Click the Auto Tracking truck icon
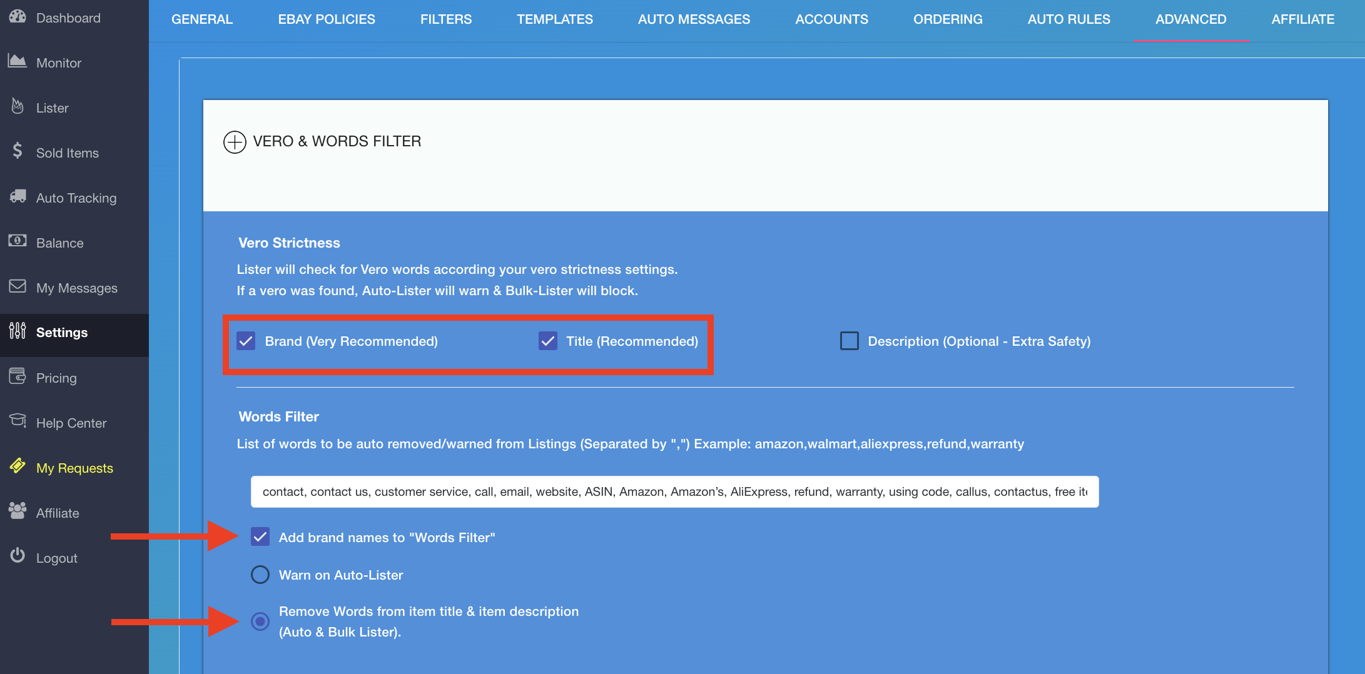The width and height of the screenshot is (1365, 674). pos(18,196)
